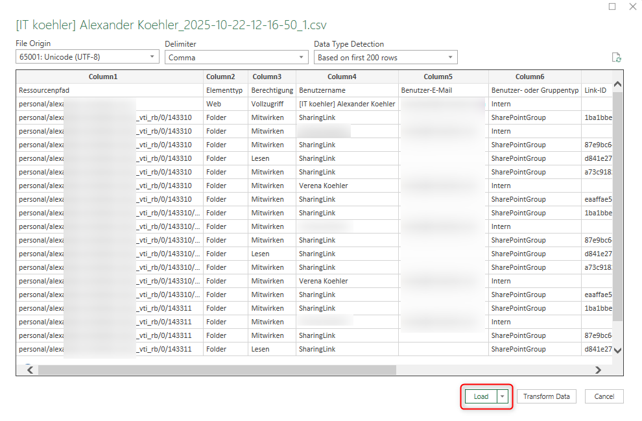Click the vertical scrollbar up arrow
The width and height of the screenshot is (642, 421).
point(617,85)
